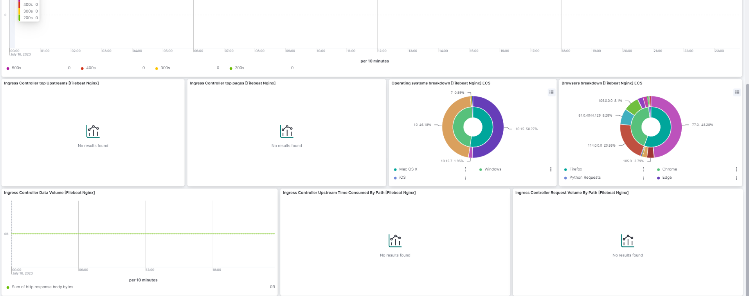Click Ingress Controller Data Volume panel title
Image resolution: width=749 pixels, height=296 pixels.
[49, 193]
